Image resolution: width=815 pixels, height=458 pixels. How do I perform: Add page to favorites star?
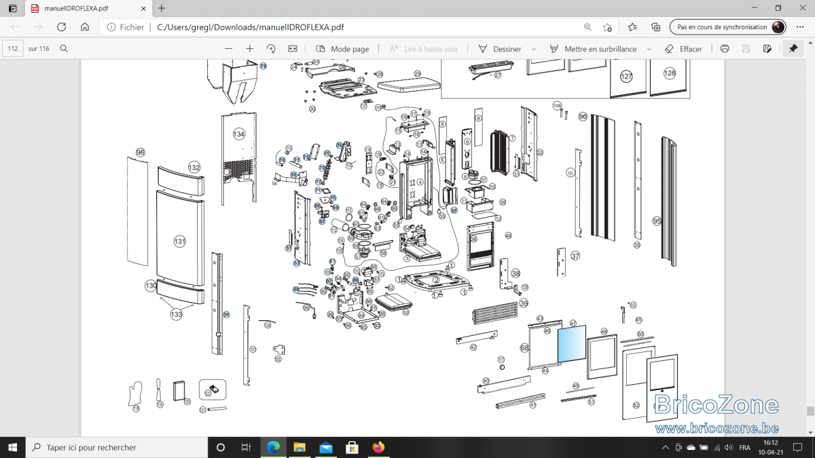click(608, 27)
